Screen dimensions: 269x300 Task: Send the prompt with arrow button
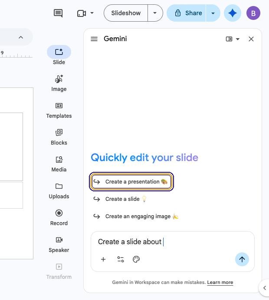click(x=242, y=259)
